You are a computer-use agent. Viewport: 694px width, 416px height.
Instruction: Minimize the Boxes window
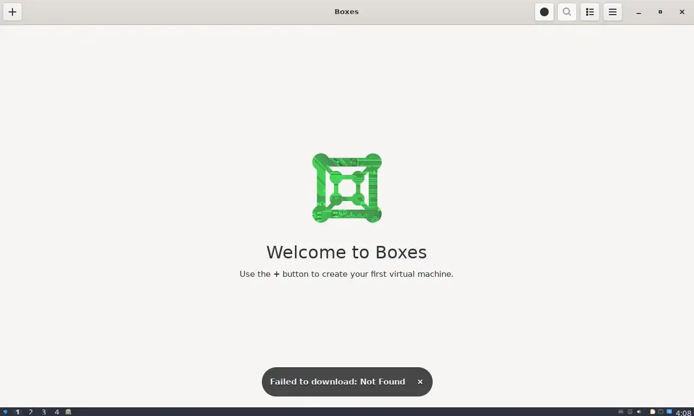[639, 12]
